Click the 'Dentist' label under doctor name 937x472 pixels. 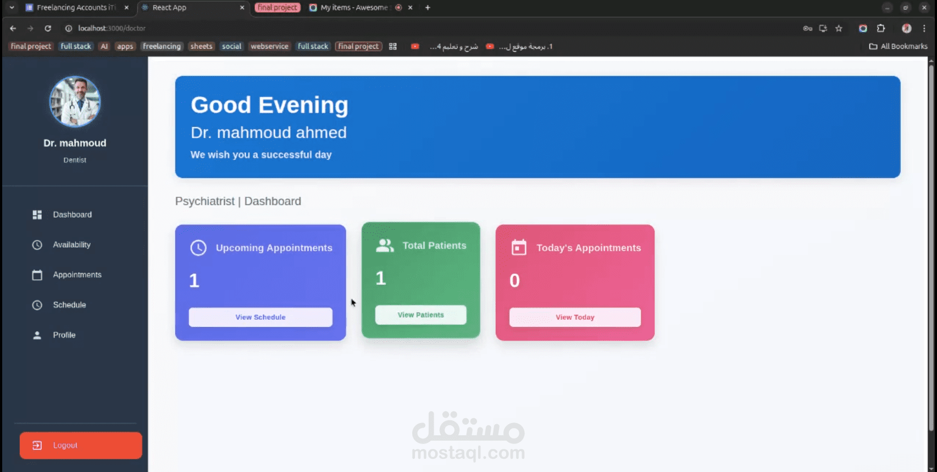75,160
